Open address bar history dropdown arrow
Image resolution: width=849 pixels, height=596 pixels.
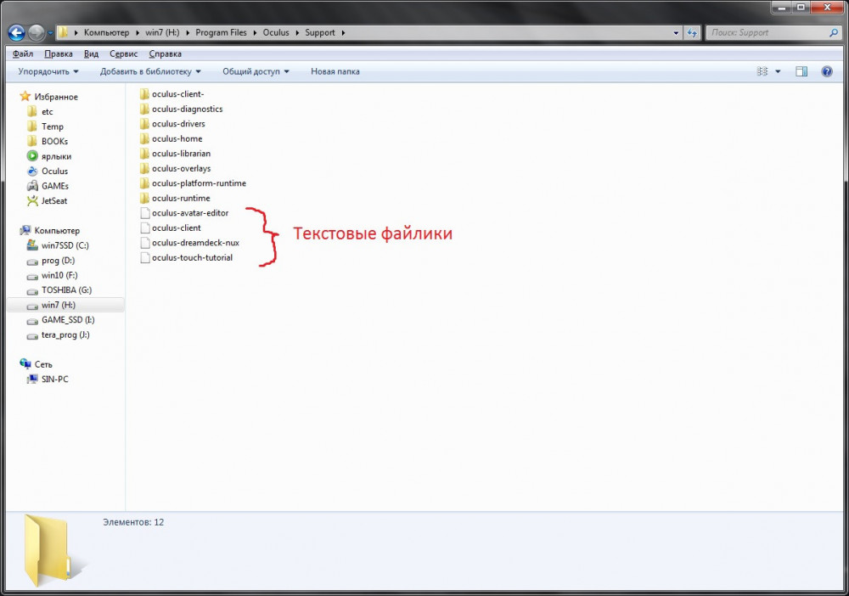676,32
